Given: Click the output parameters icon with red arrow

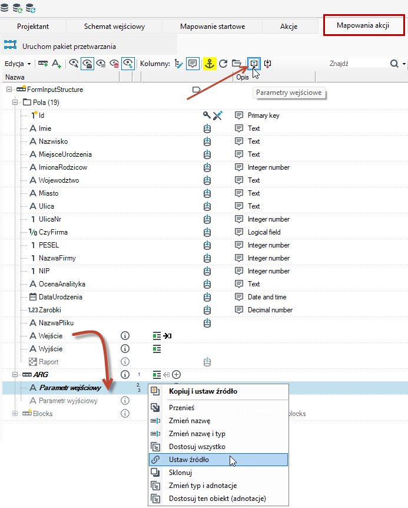Looking at the screenshot, I should pyautogui.click(x=267, y=64).
